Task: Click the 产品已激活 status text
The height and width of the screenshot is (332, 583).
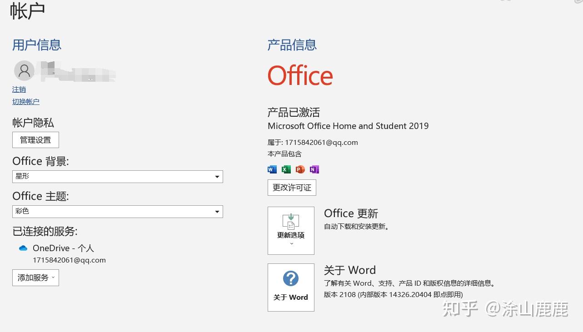Action: click(x=294, y=112)
